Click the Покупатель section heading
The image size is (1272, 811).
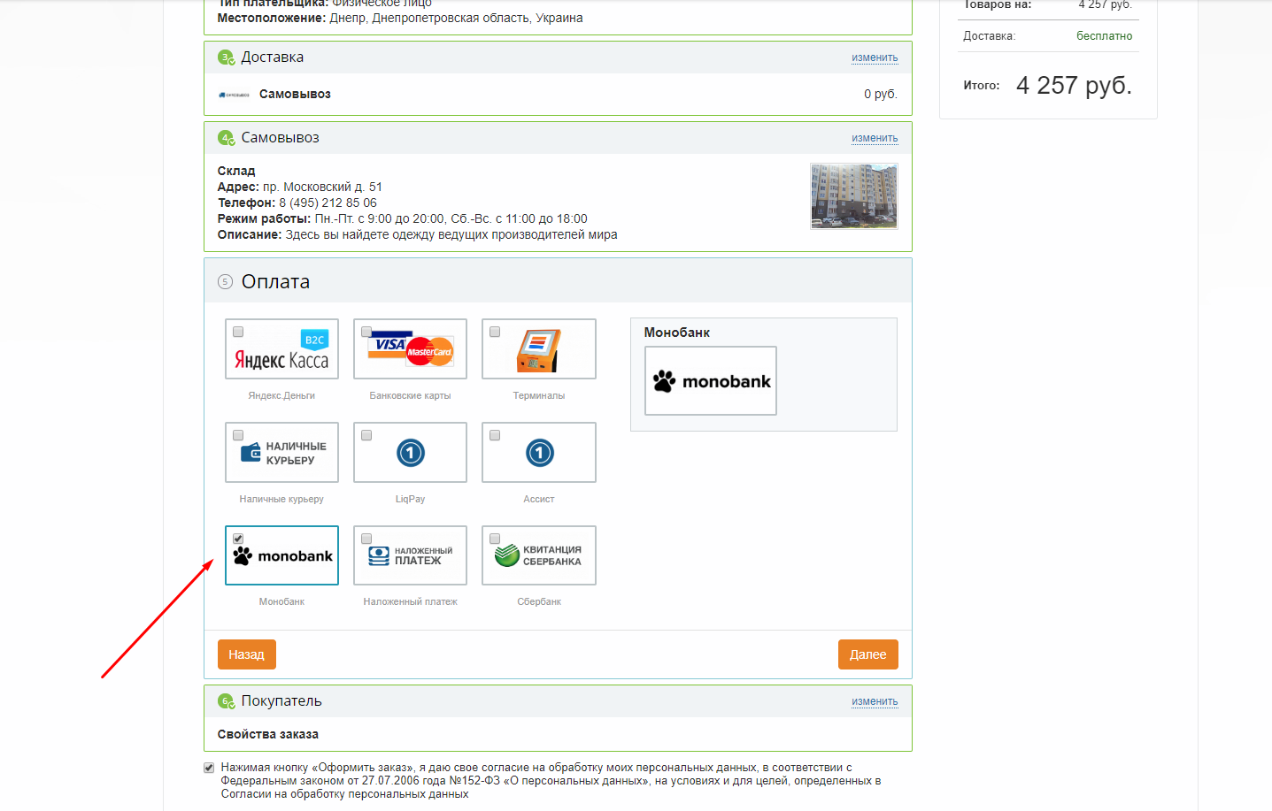pyautogui.click(x=281, y=701)
